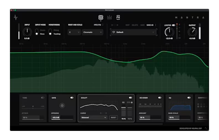Click the EDIT preset button
The height and width of the screenshot is (140, 219).
coord(127,25)
